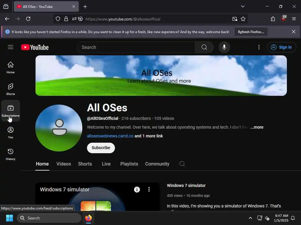Image resolution: width=301 pixels, height=225 pixels.
Task: Click the YouTube logo
Action: tap(35, 47)
